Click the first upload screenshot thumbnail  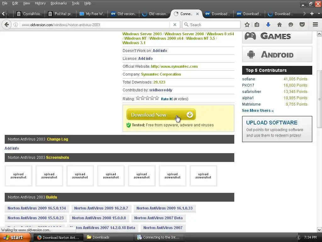pos(19,176)
